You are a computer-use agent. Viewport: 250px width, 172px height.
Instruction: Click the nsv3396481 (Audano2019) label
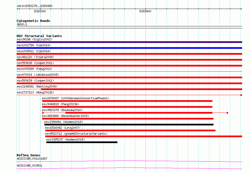63,122
